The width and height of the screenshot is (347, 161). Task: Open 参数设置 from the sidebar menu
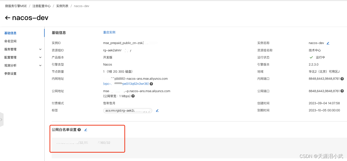click(10, 73)
